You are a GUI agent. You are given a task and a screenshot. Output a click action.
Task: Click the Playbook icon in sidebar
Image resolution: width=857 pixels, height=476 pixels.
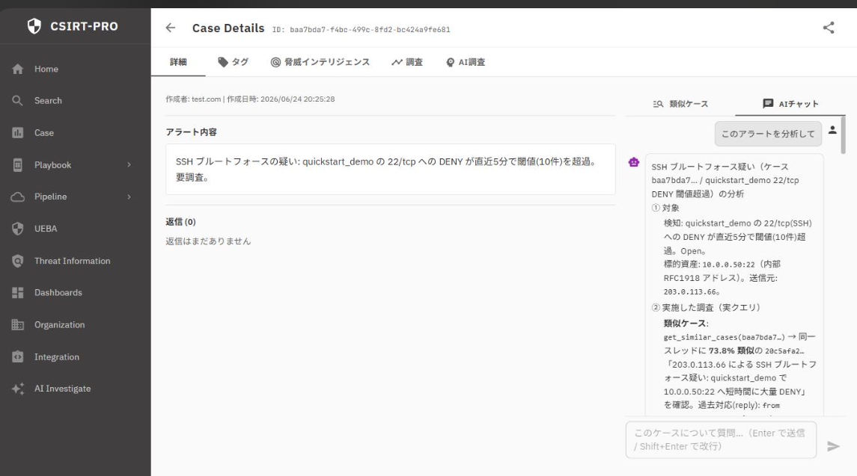pos(17,165)
